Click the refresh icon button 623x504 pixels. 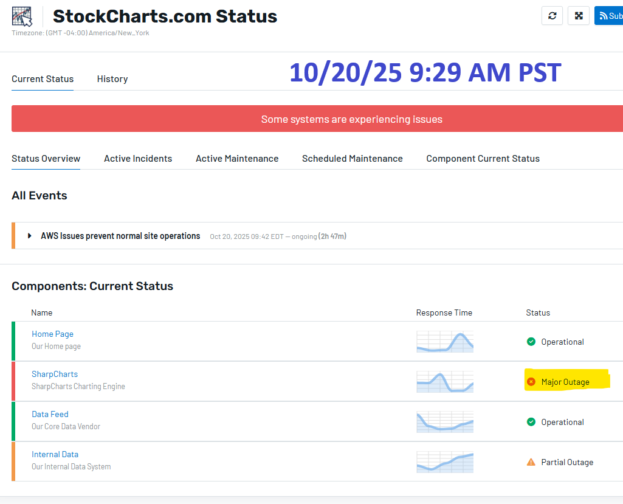pos(552,16)
